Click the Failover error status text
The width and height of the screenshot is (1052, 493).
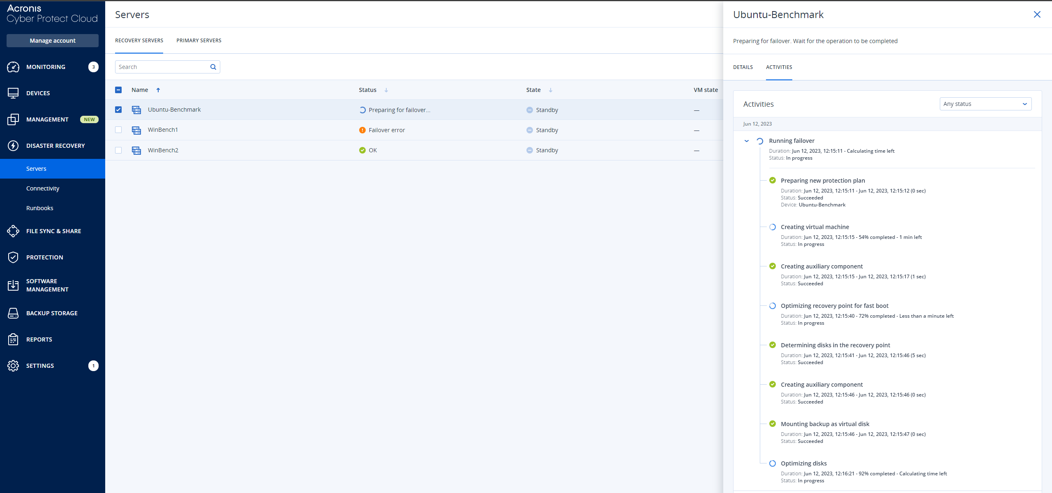[x=387, y=130]
